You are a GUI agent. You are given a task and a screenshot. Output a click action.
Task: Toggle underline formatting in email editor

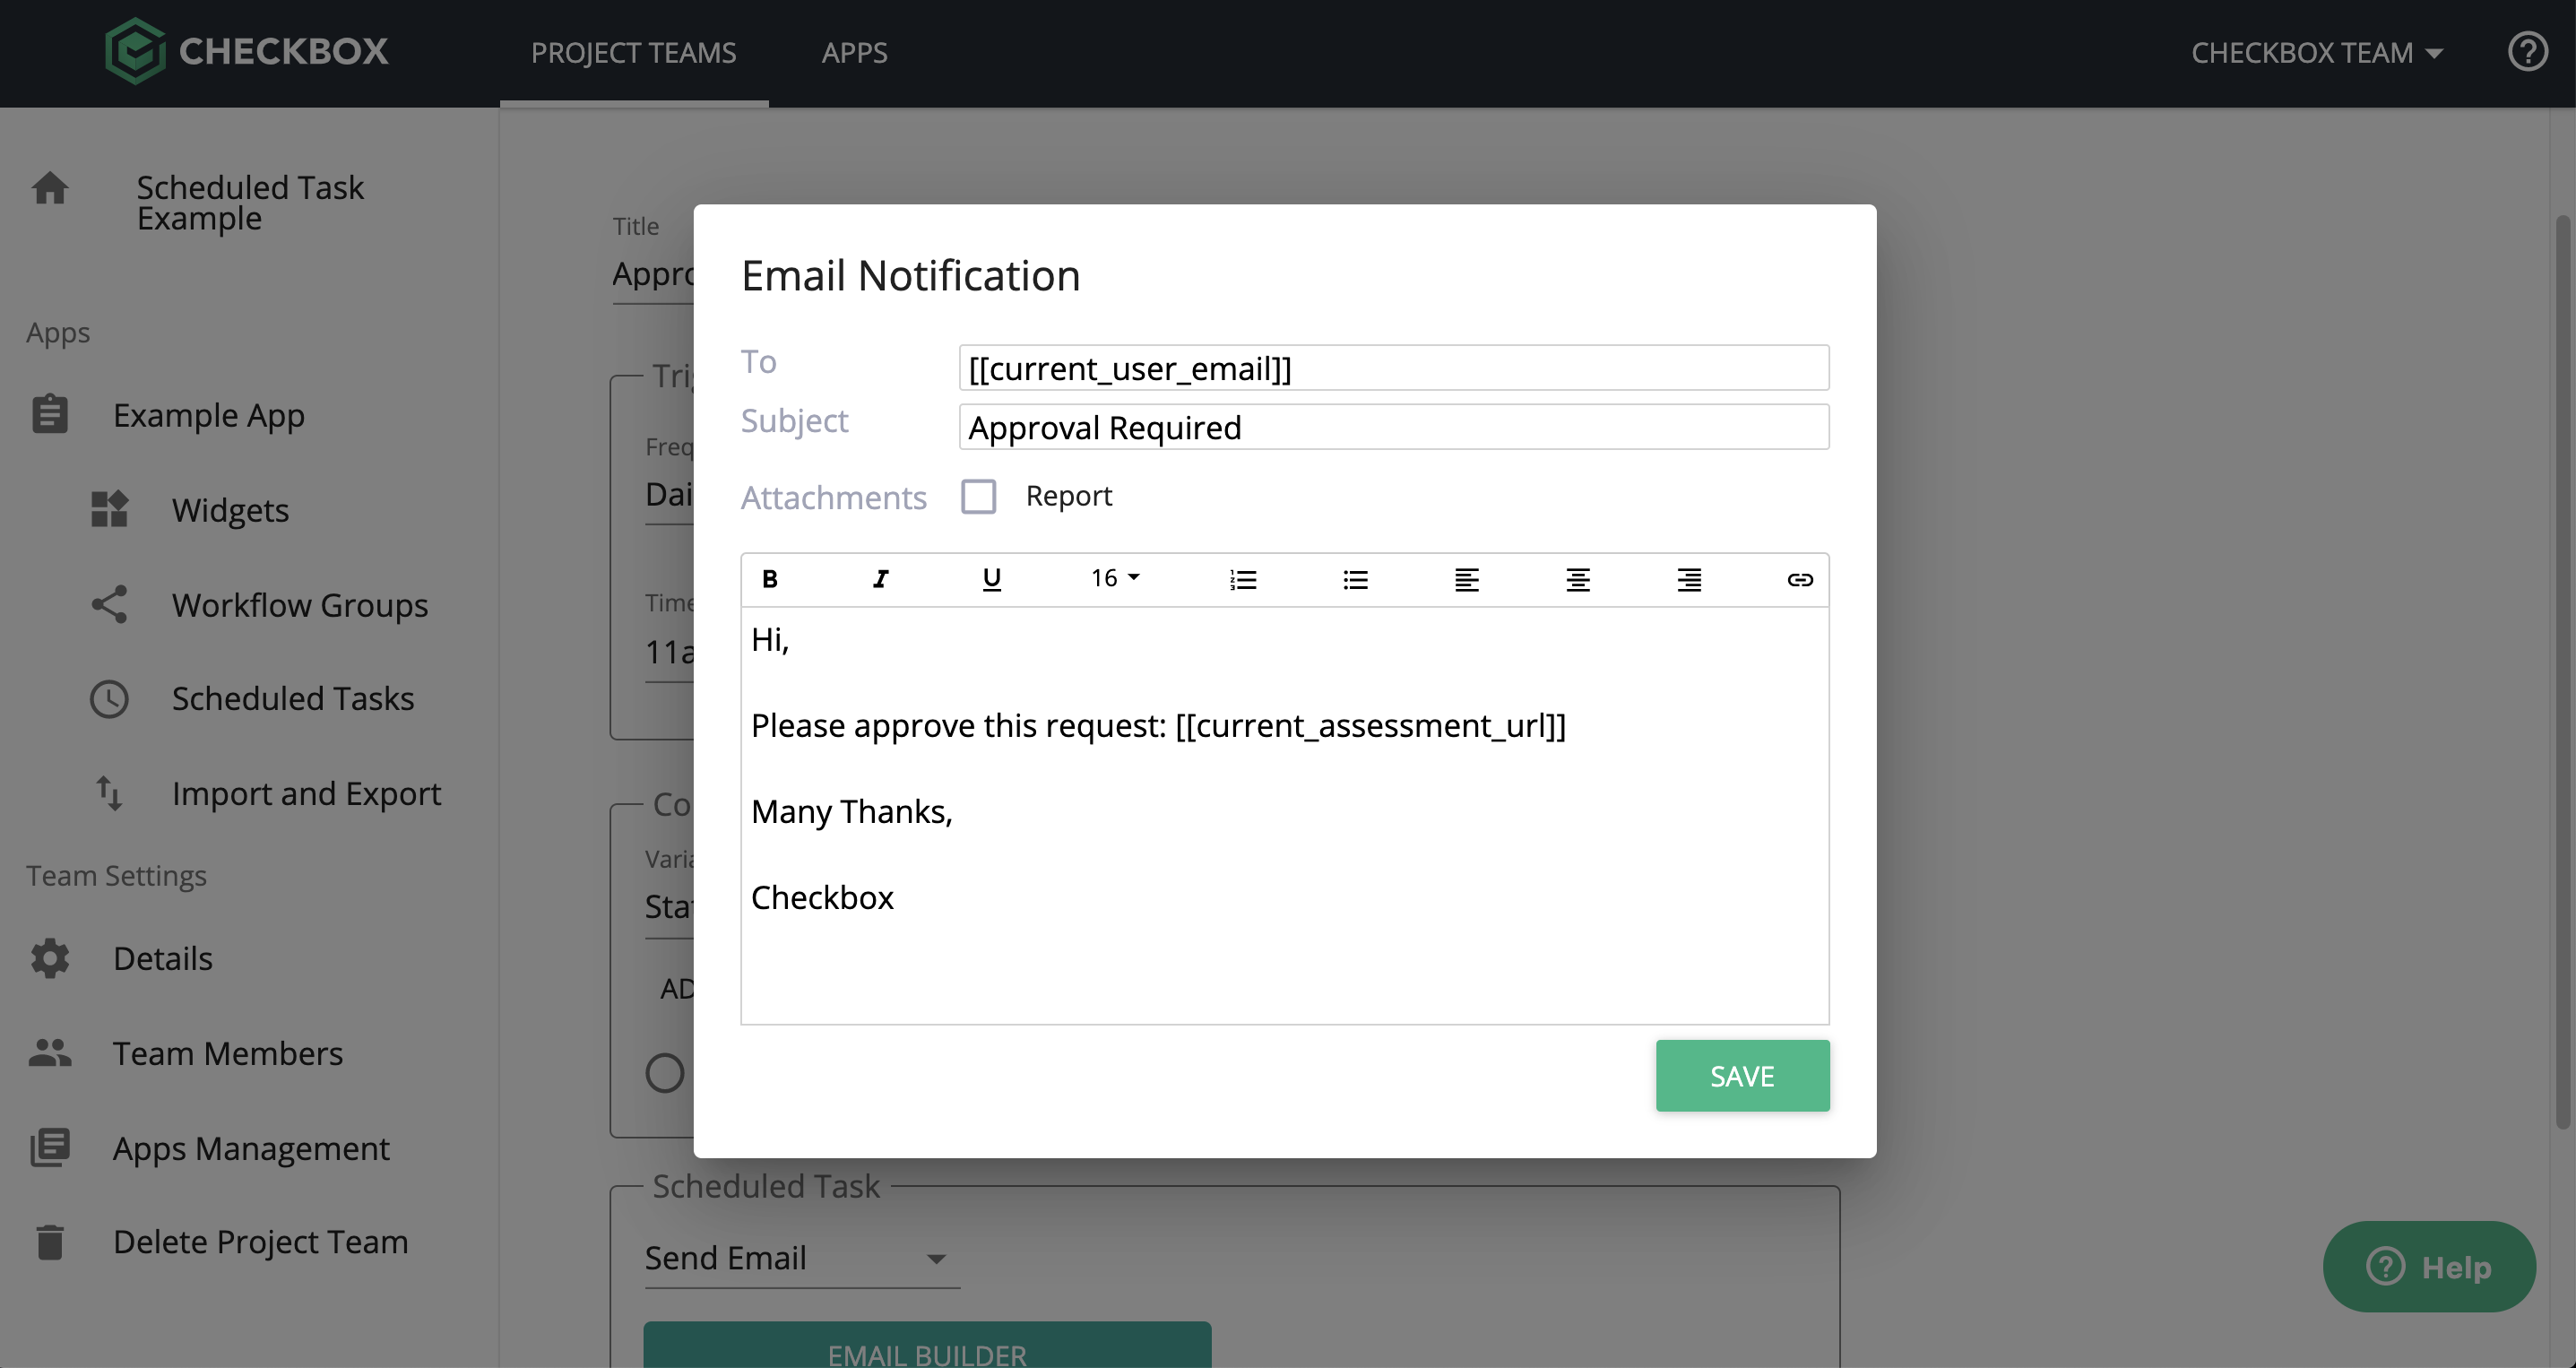pos(991,579)
